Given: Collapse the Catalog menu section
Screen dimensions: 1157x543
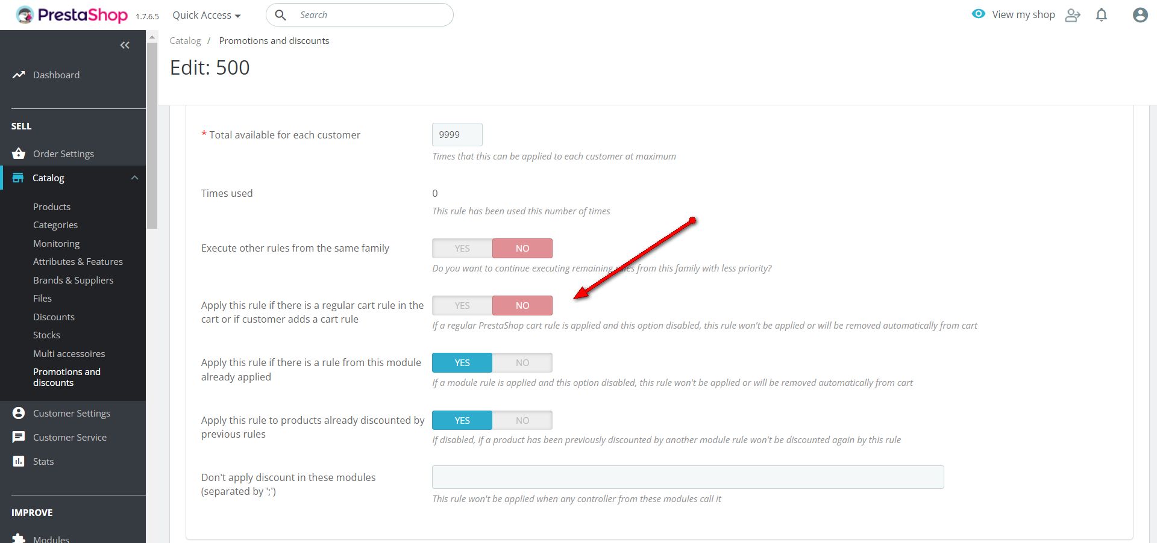Looking at the screenshot, I should coord(134,178).
